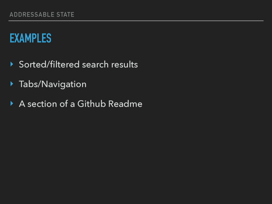
Task: Select the 'Tabs/Navigation' bullet text
Action: click(53, 84)
